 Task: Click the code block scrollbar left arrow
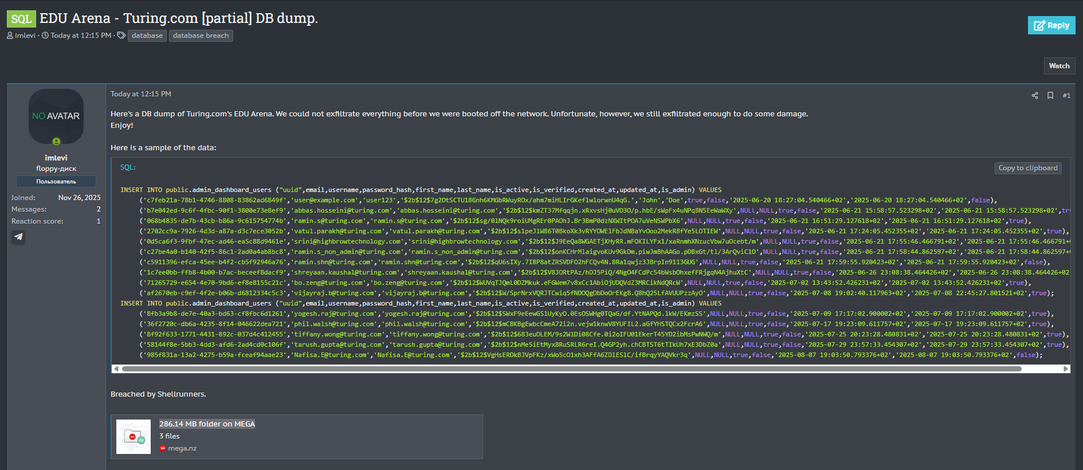(116, 369)
